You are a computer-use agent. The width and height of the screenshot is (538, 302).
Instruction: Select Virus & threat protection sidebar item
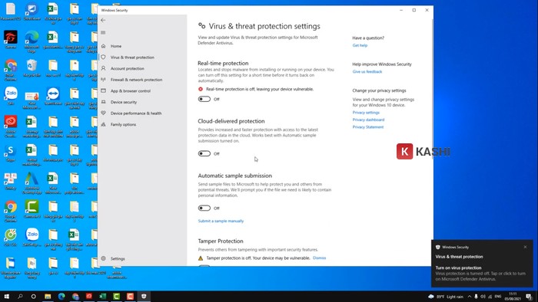132,57
